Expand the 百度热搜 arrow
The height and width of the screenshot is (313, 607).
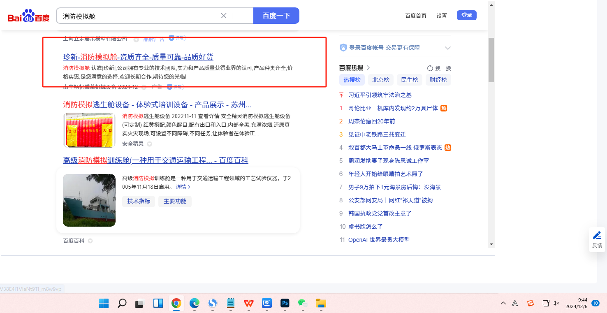click(x=368, y=68)
